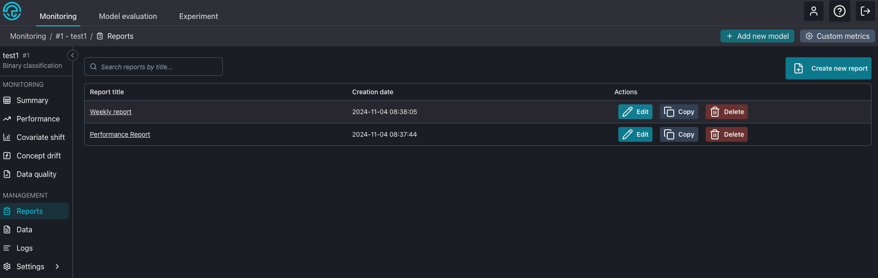The image size is (878, 278).
Task: Open Data quality in sidebar
Action: coord(36,174)
